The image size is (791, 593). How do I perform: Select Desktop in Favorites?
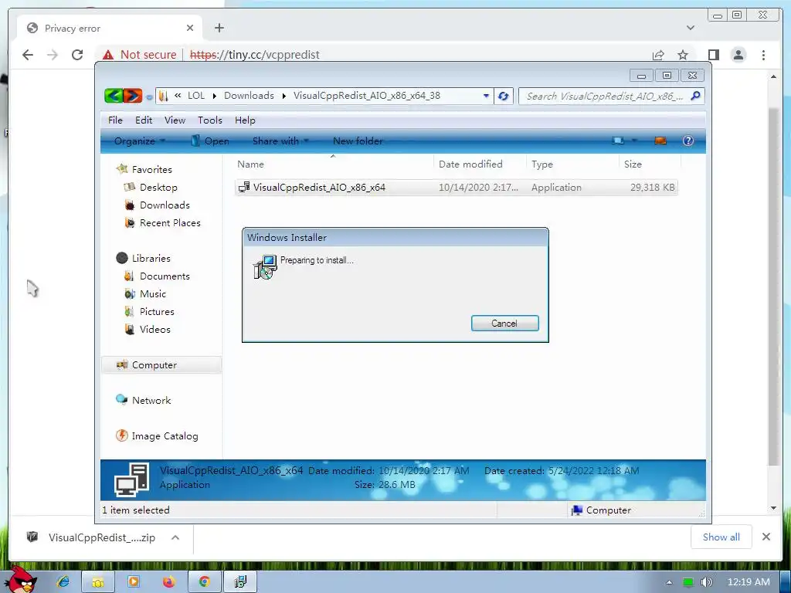tap(158, 187)
